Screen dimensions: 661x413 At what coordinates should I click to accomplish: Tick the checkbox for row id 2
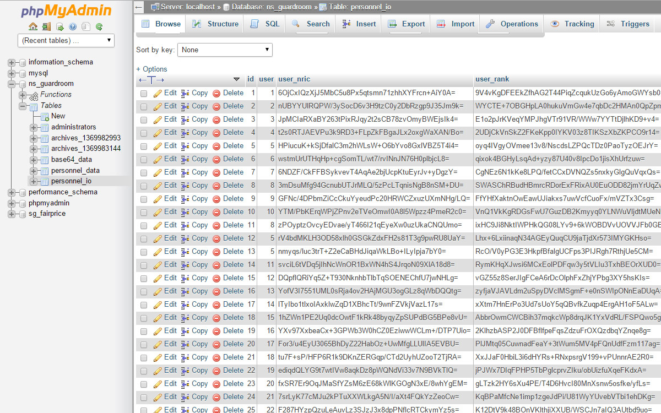144,107
